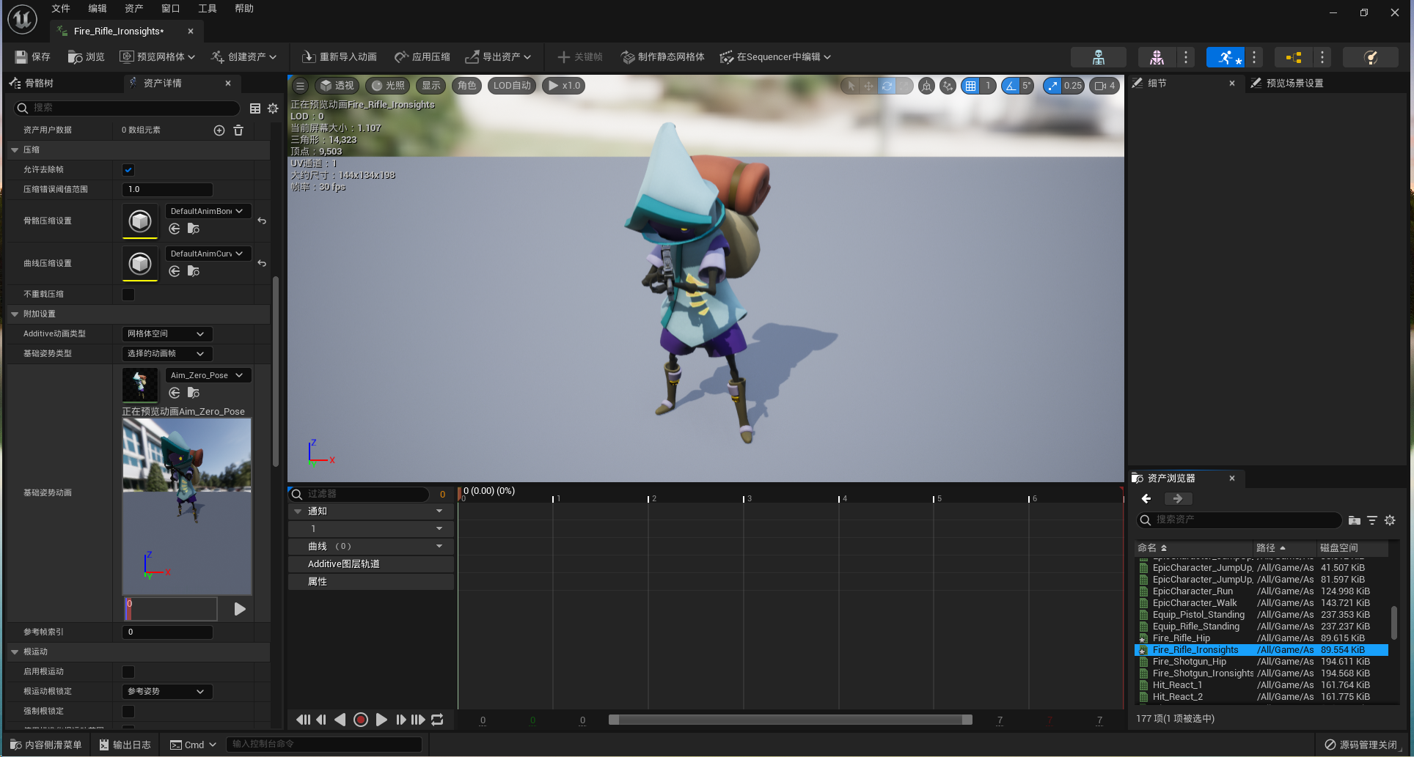Toggle scale snapping 0.25 button
This screenshot has width=1414, height=757.
[x=1053, y=86]
